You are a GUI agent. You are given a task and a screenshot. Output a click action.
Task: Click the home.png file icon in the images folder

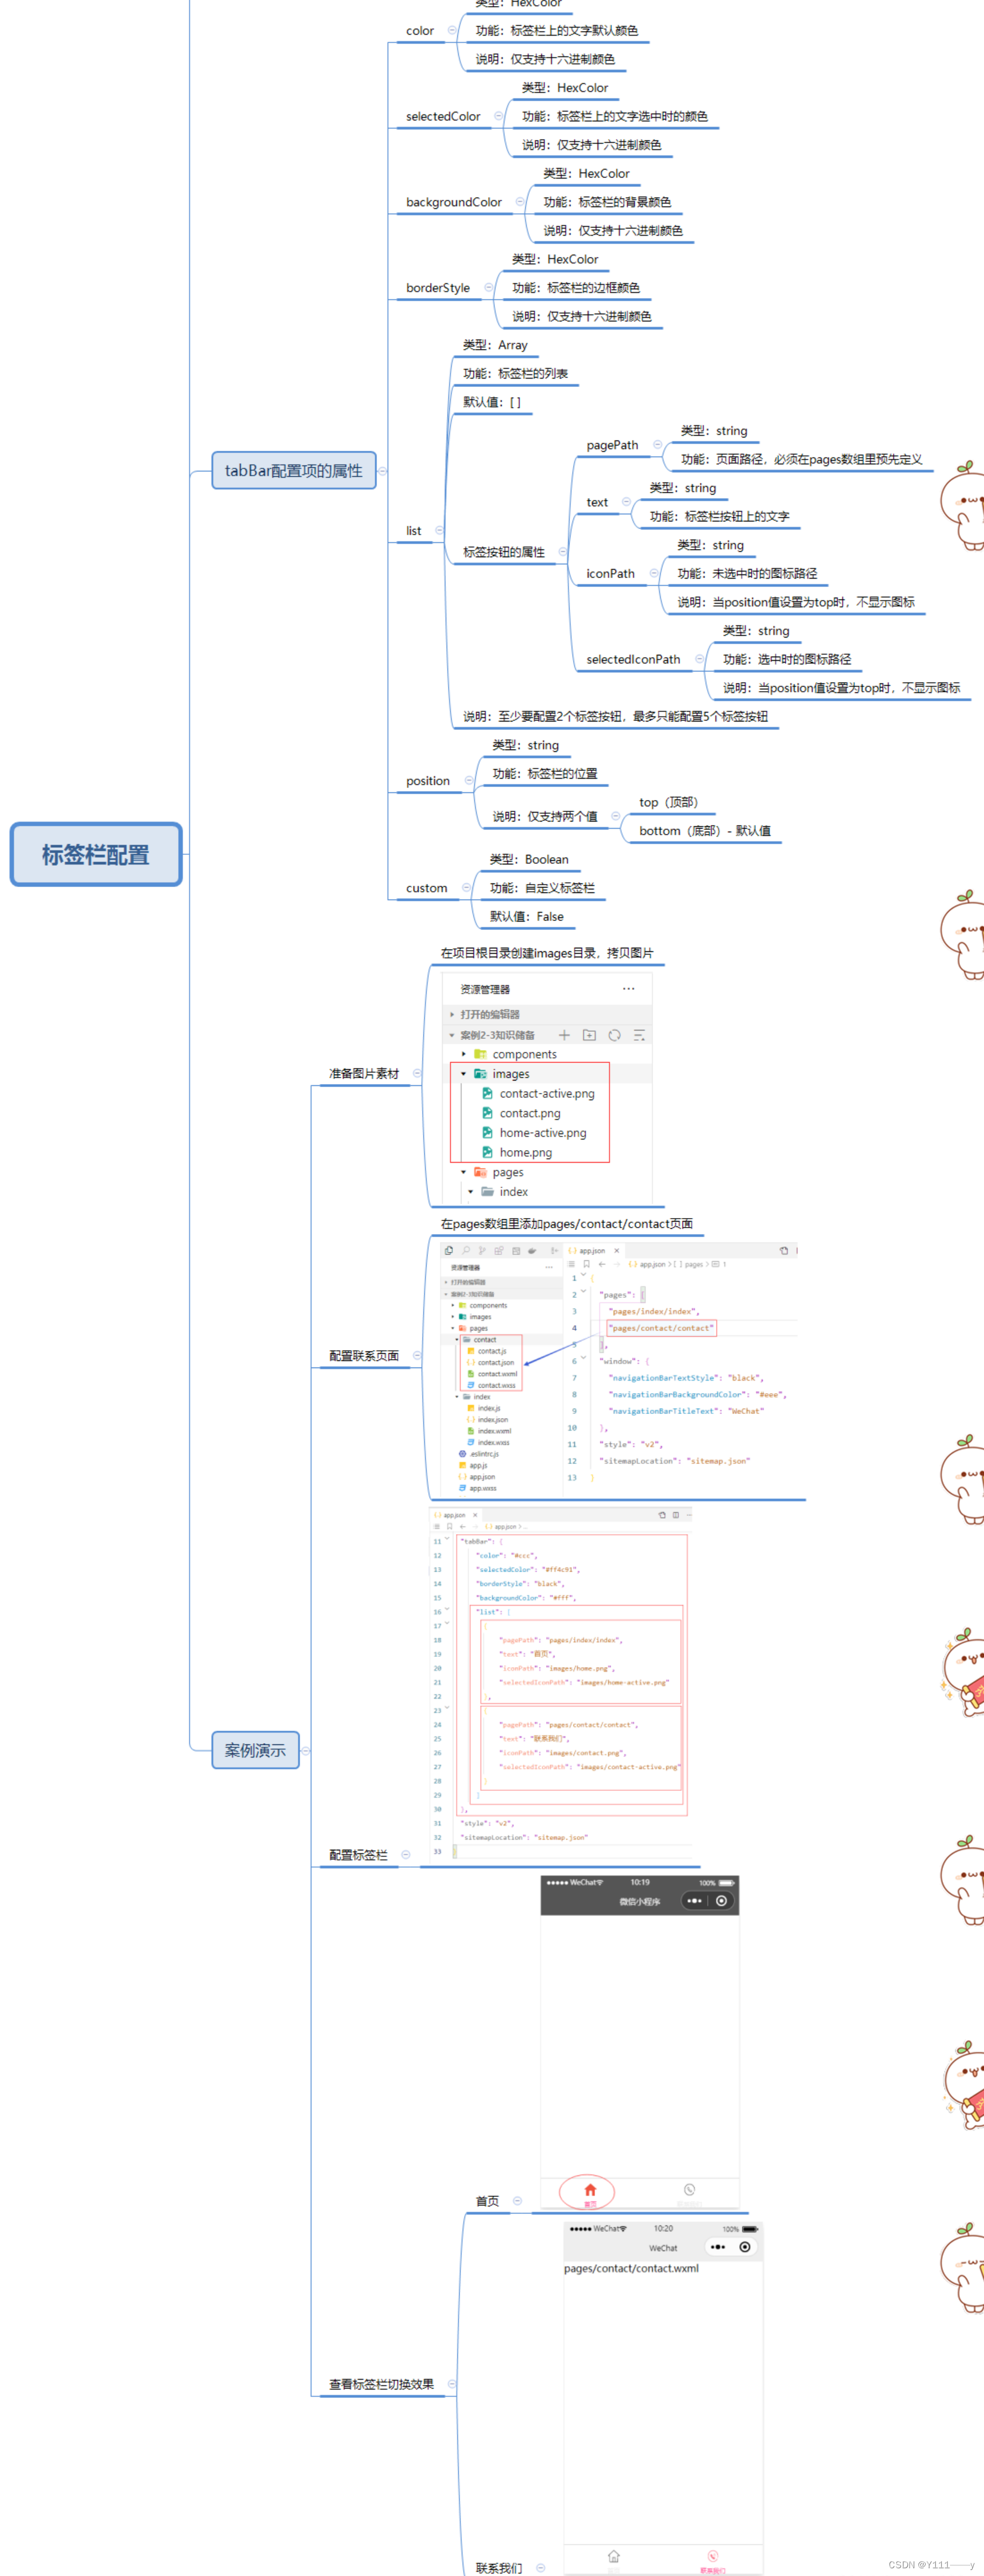coord(487,1152)
